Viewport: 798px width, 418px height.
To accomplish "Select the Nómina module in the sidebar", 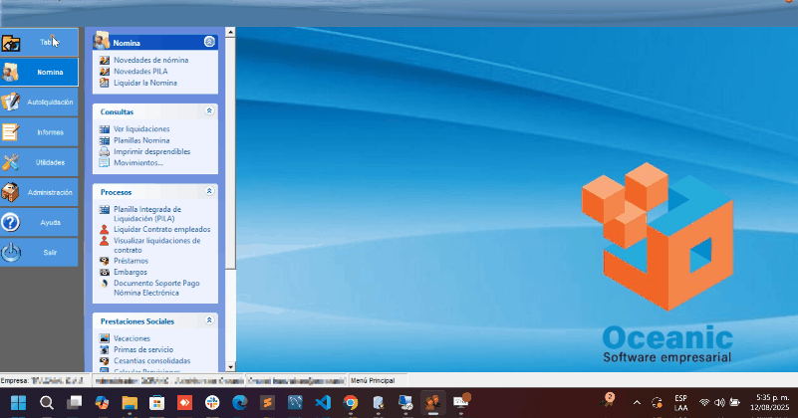I will point(40,72).
